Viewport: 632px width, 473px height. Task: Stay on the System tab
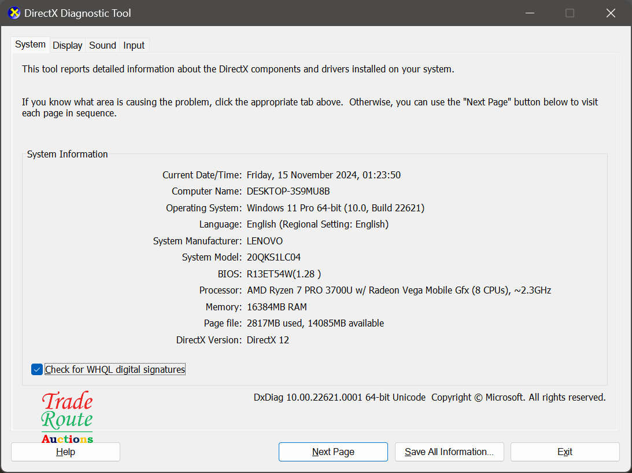pyautogui.click(x=29, y=44)
